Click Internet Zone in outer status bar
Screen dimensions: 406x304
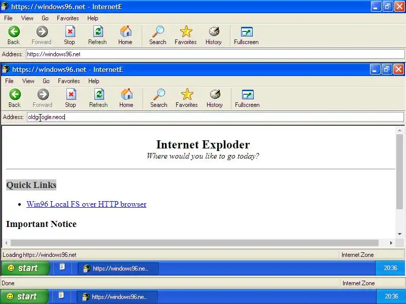pyautogui.click(x=359, y=283)
